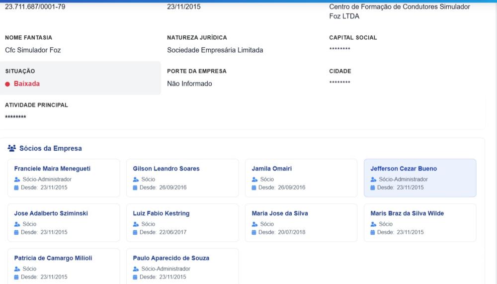This screenshot has width=497, height=284.
Task: Click the red Baixada status dot
Action: click(7, 84)
